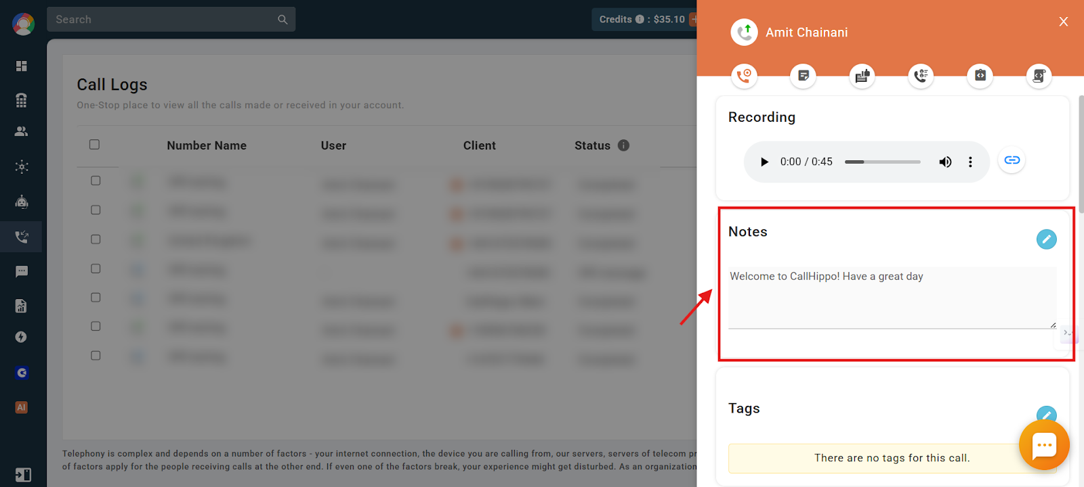Screen dimensions: 1084x487
Task: Tick the select-all checkbox in the table header
Action: (94, 144)
